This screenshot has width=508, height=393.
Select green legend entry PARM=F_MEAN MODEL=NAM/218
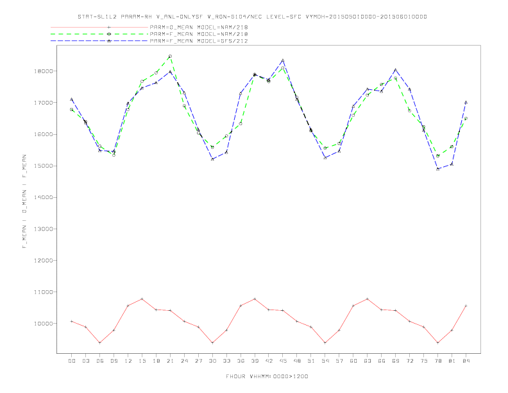[199, 34]
